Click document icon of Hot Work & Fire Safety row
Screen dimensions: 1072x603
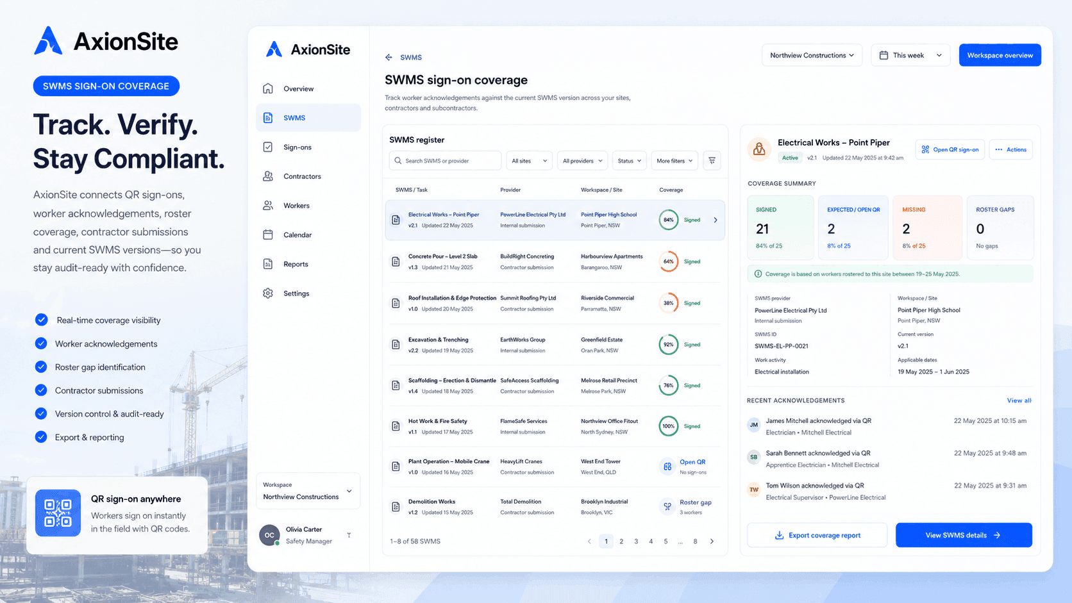[396, 426]
